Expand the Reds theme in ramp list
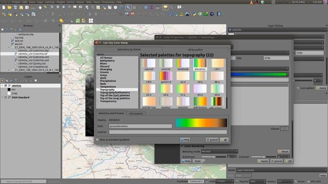Screen dimensions: 328x184 point(98,84)
